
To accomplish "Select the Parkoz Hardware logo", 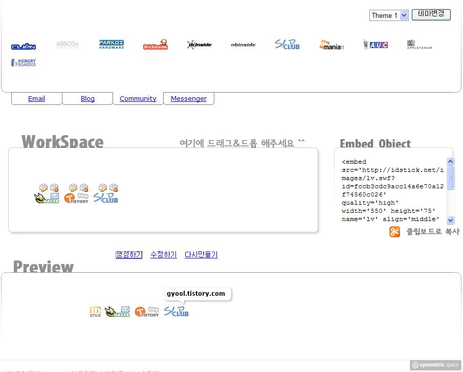I will (x=112, y=45).
